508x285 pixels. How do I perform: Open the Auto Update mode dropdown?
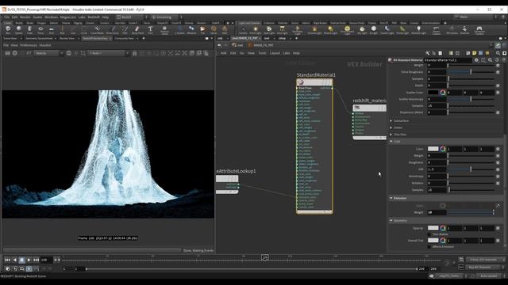click(490, 276)
